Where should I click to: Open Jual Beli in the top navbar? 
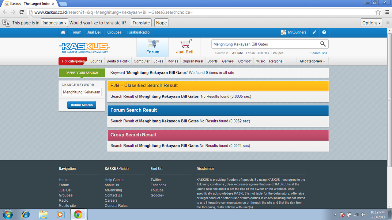[x=94, y=32]
